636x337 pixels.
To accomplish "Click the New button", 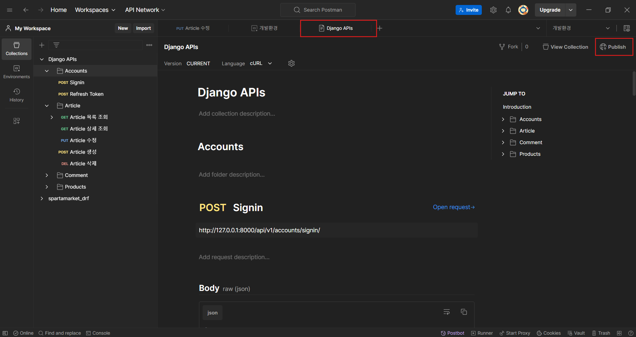I will point(123,28).
